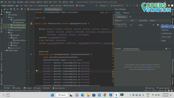
Task: Click the lightbulb quick-fix icon on line 27
Action: (x=37, y=71)
